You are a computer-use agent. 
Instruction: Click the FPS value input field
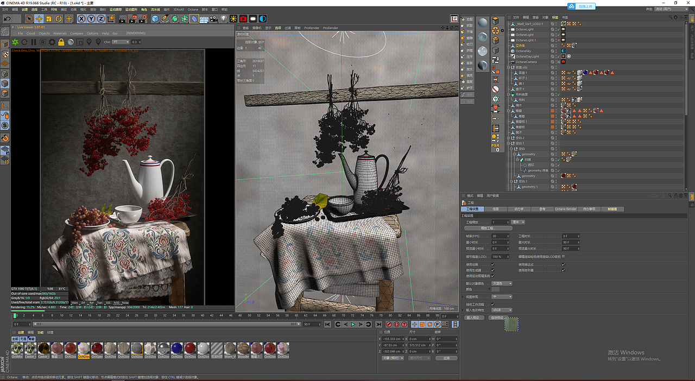[x=500, y=236]
